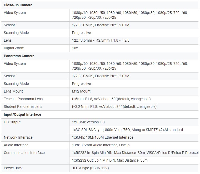Screen dimensions: 200x174
Task: Click the "Teacher Panorama Lens" label
Action: pos(23,99)
